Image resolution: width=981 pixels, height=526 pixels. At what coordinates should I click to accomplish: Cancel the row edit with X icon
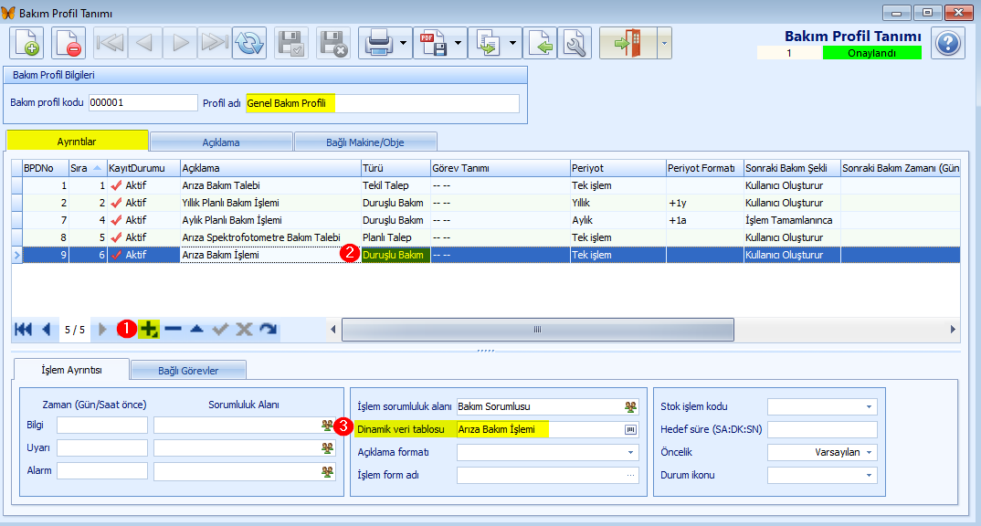click(244, 329)
